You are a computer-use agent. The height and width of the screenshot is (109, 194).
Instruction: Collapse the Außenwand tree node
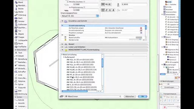pyautogui.click(x=64, y=57)
